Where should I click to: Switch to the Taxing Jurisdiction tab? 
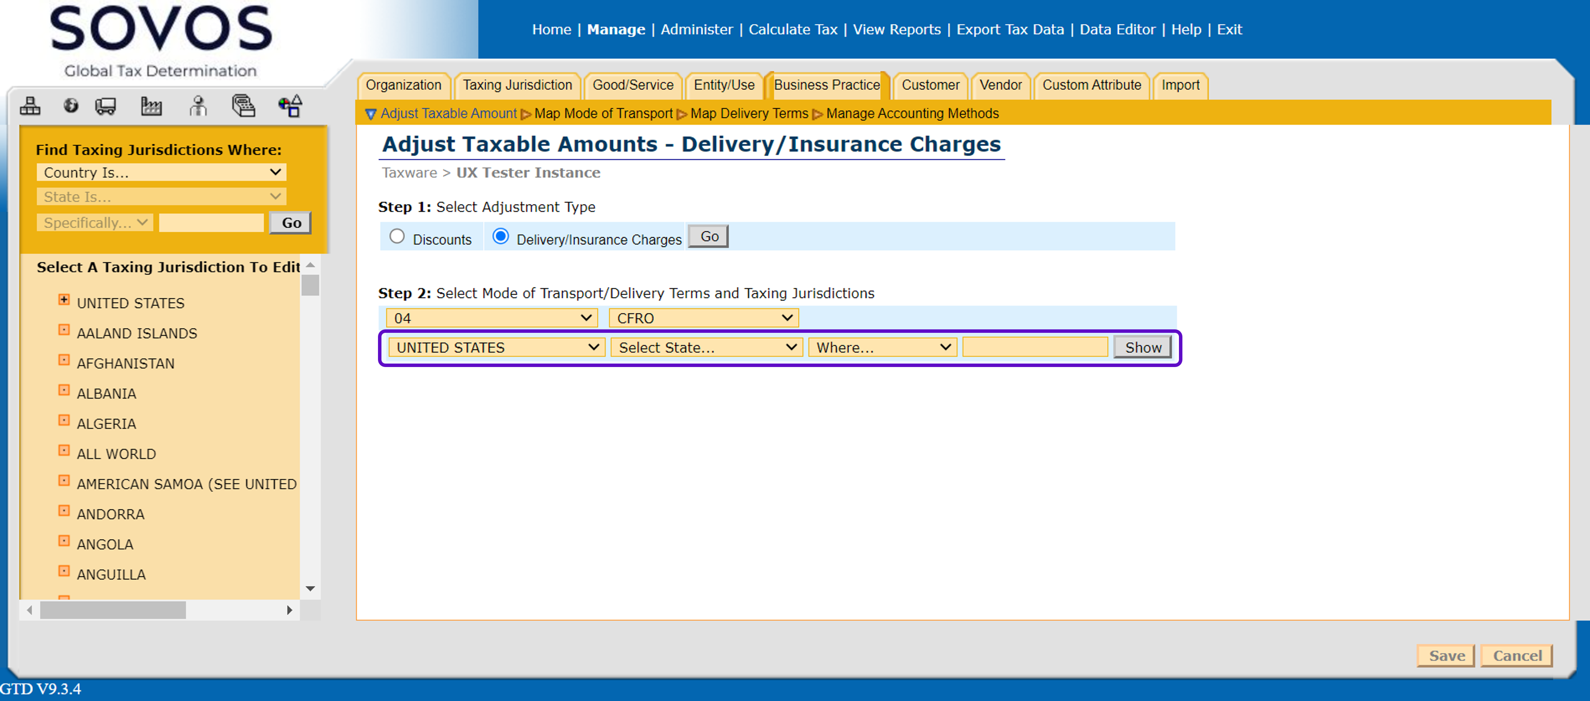pyautogui.click(x=517, y=85)
